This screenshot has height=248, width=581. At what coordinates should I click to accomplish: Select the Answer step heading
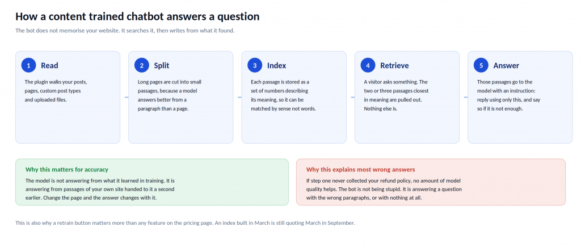click(x=506, y=66)
